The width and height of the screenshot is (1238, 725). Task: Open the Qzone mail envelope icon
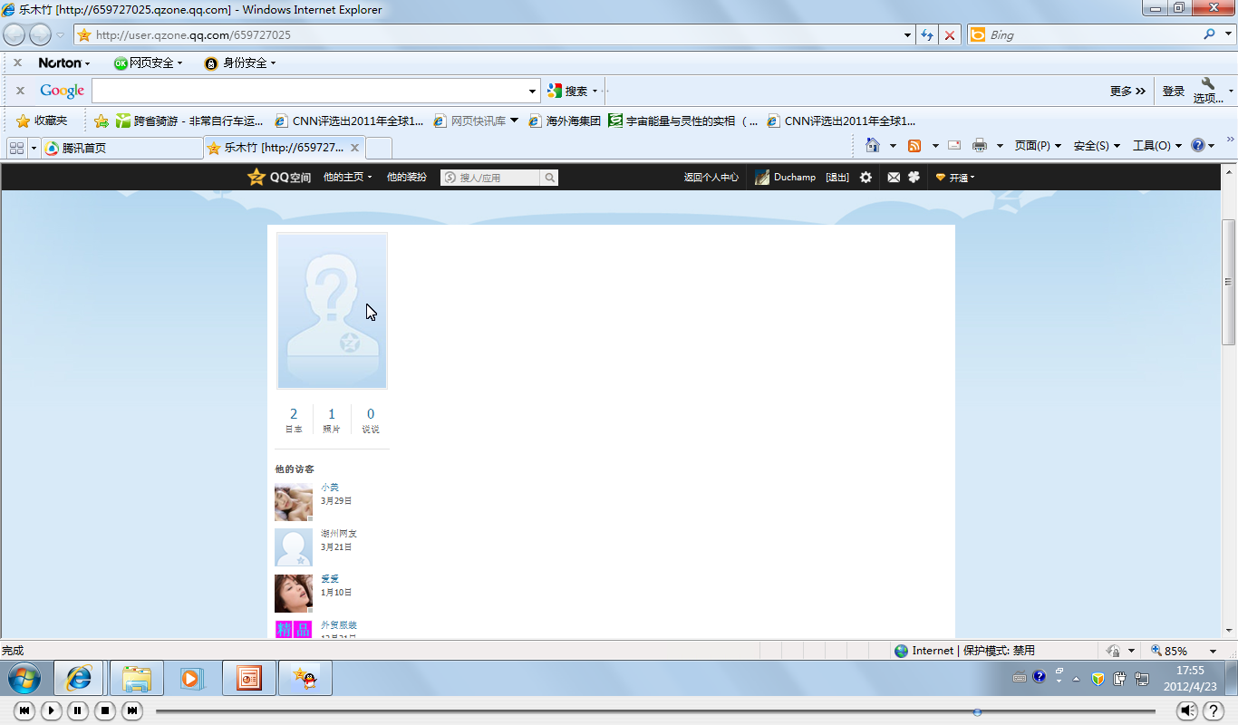pos(894,178)
